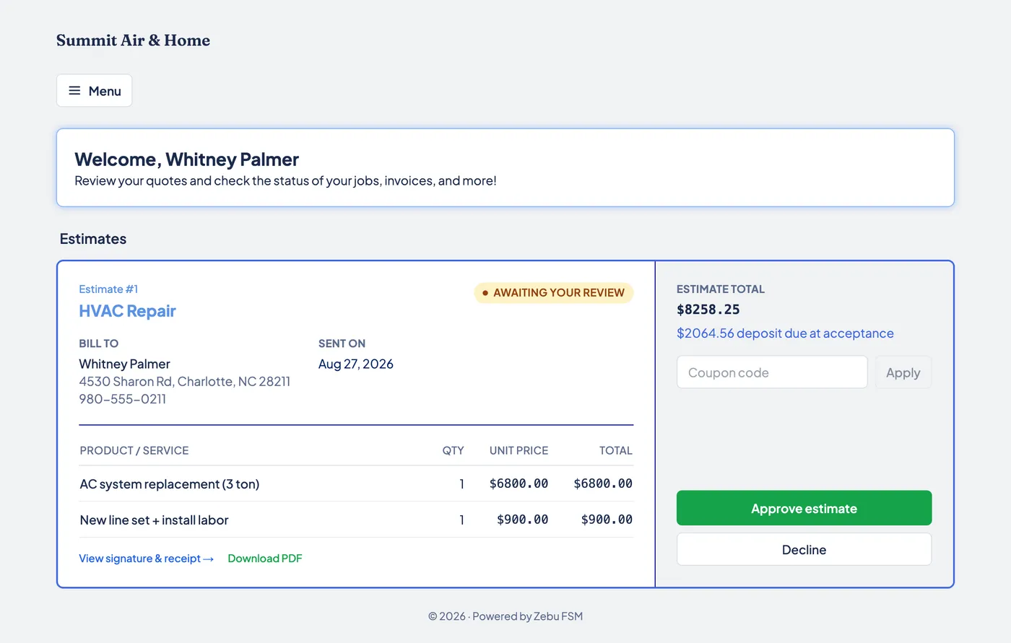The height and width of the screenshot is (643, 1011).
Task: Click the Summit Air & Home logo text
Action: pos(134,40)
